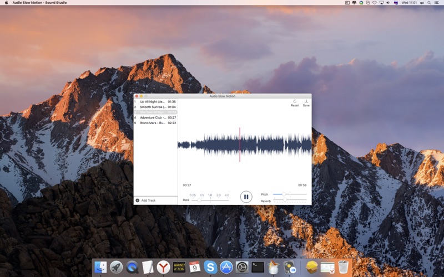Screen dimensions: 444x277
Task: Select track 1 Up All Night
Action: point(155,102)
